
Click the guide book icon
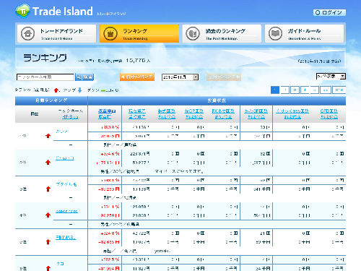click(x=275, y=33)
